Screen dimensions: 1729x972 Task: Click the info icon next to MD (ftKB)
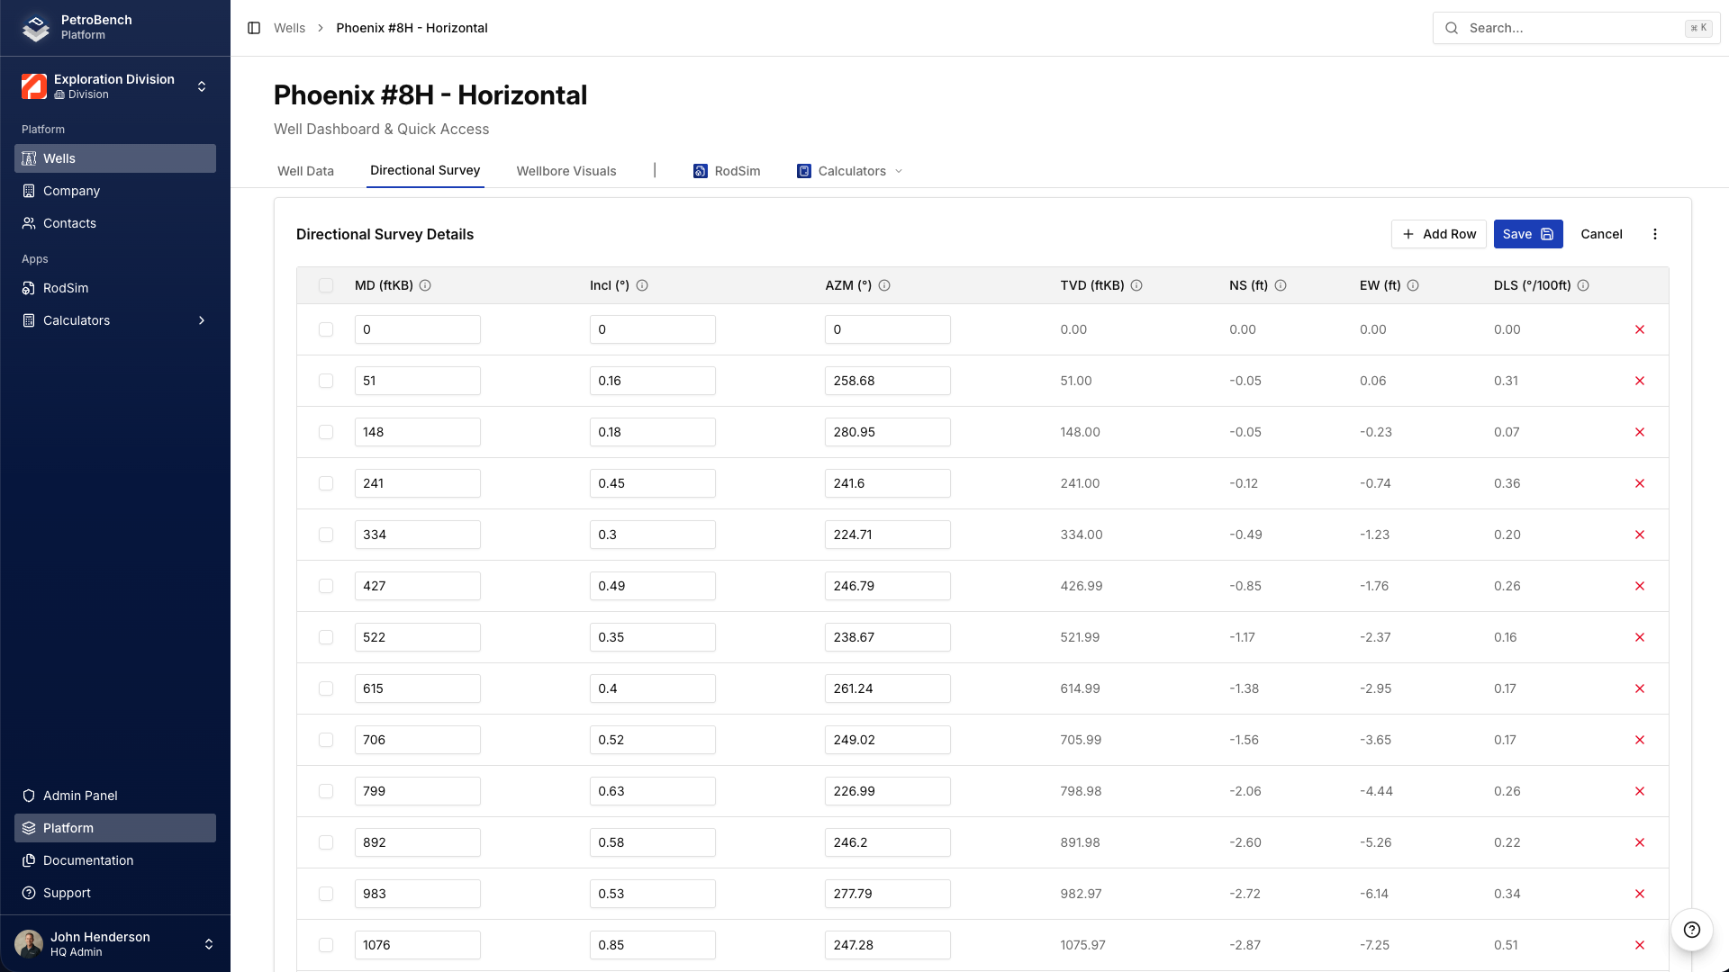(427, 285)
